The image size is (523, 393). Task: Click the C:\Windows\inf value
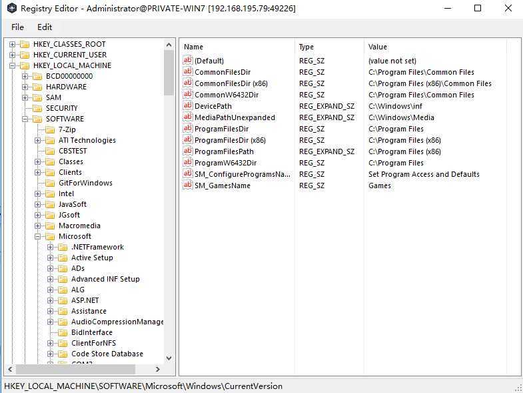(395, 106)
